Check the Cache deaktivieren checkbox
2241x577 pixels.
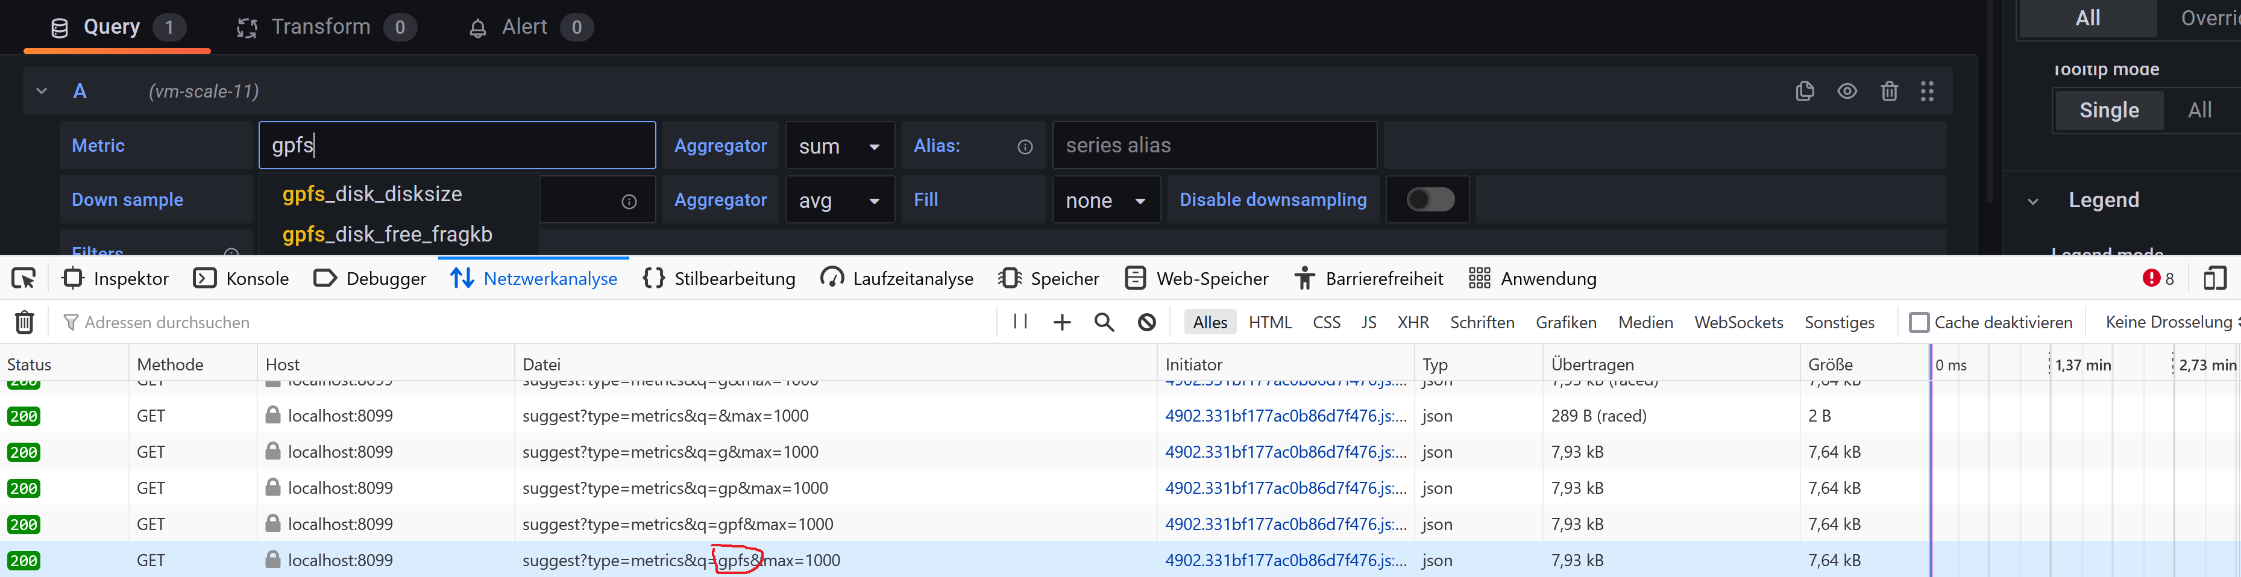(x=1919, y=322)
